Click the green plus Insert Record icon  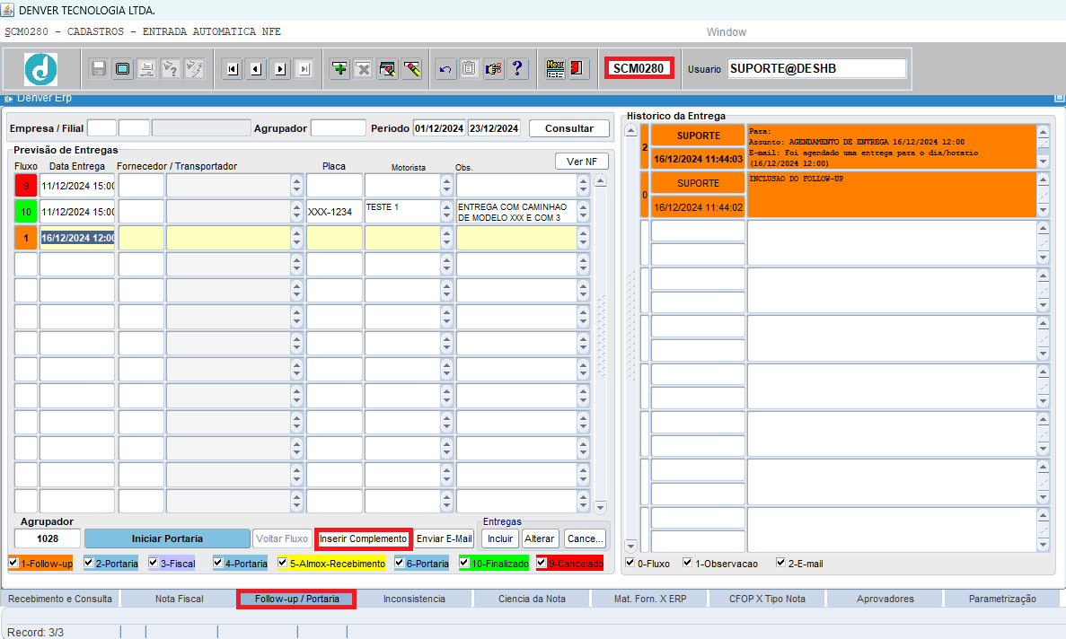tap(339, 68)
